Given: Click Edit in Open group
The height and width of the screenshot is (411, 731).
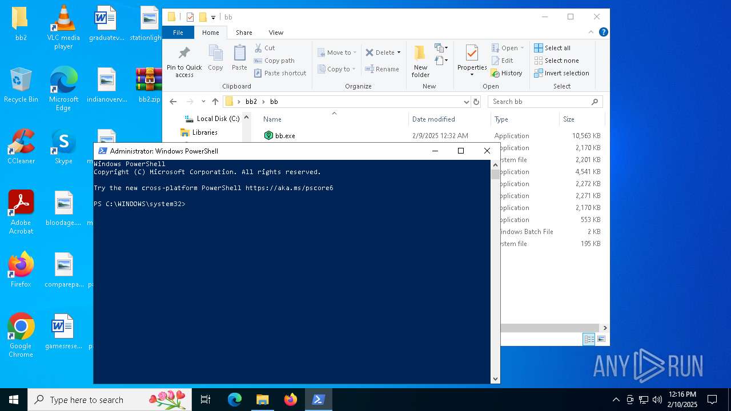Looking at the screenshot, I should tap(502, 61).
